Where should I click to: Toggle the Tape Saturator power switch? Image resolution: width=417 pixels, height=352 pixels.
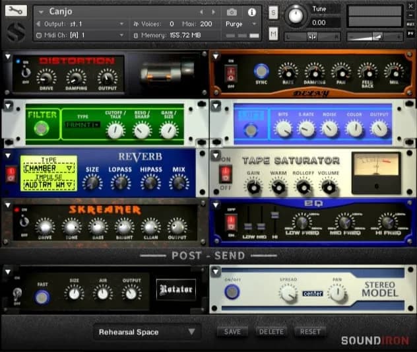(x=225, y=174)
